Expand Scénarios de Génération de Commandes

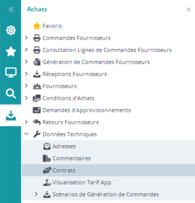[36, 194]
